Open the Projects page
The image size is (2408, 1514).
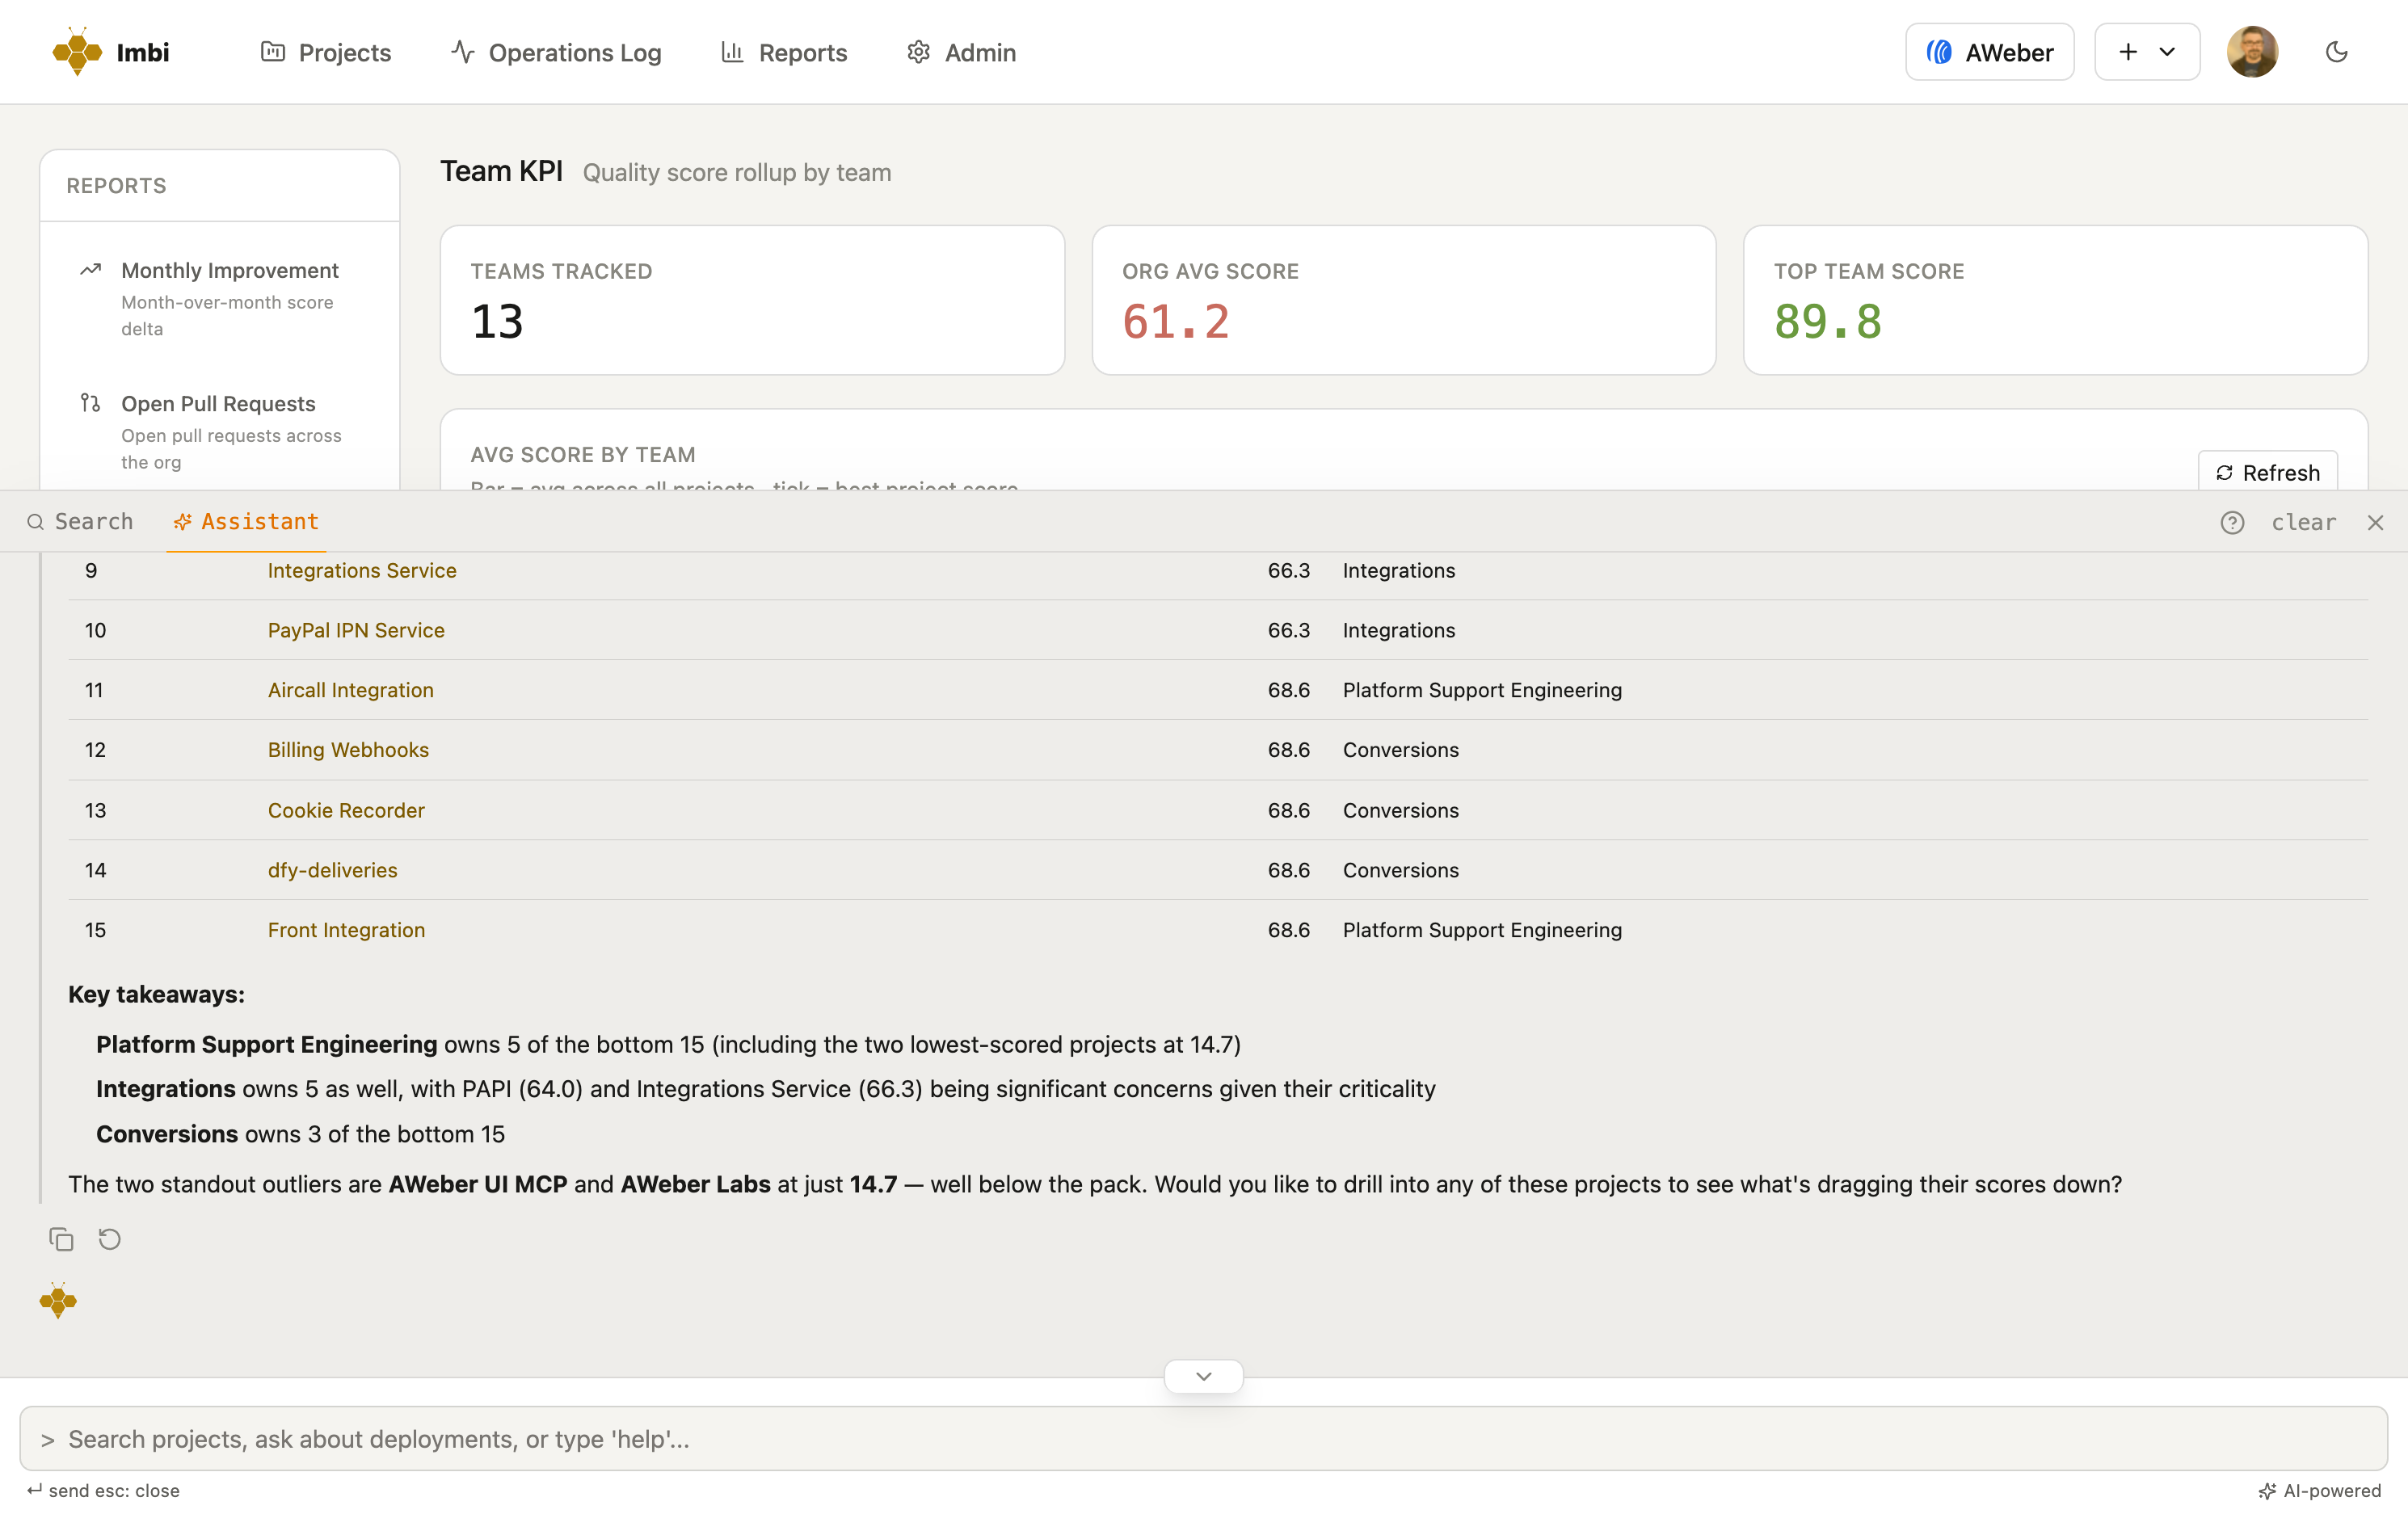[325, 52]
